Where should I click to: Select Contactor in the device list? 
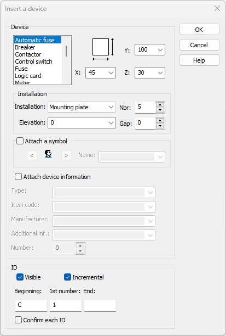pyautogui.click(x=28, y=54)
